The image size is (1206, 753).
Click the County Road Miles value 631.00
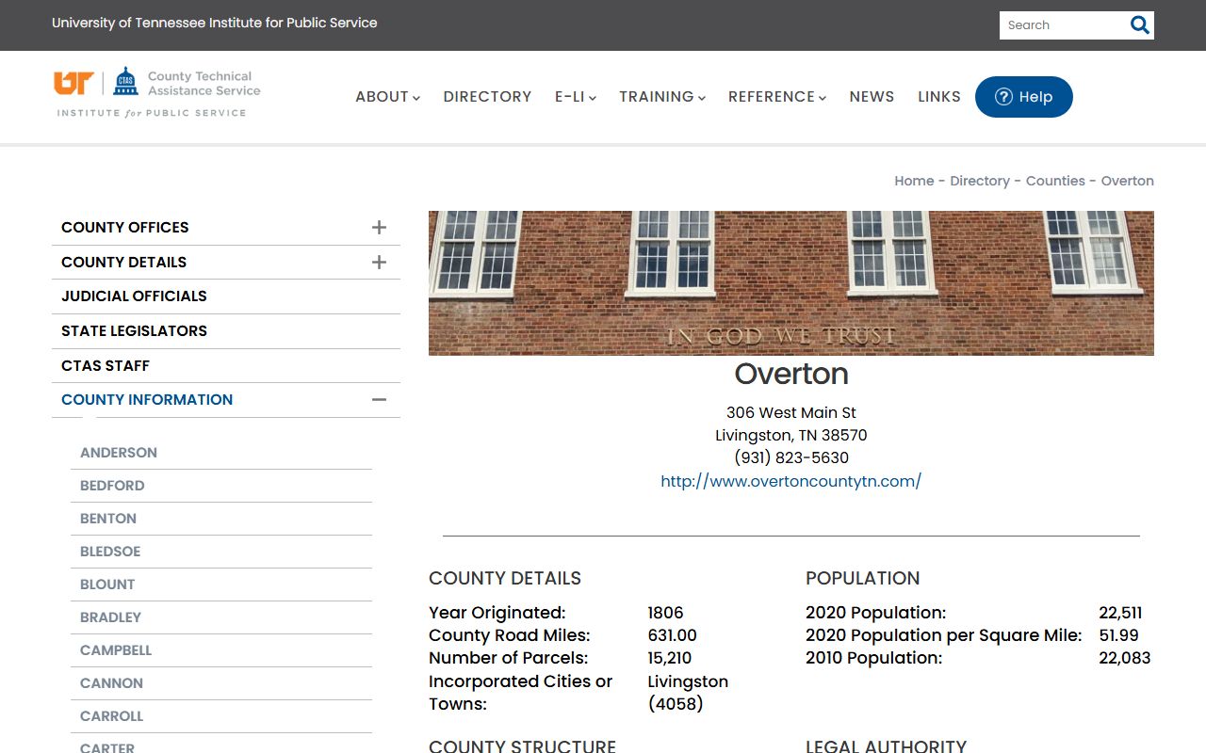pyautogui.click(x=672, y=635)
